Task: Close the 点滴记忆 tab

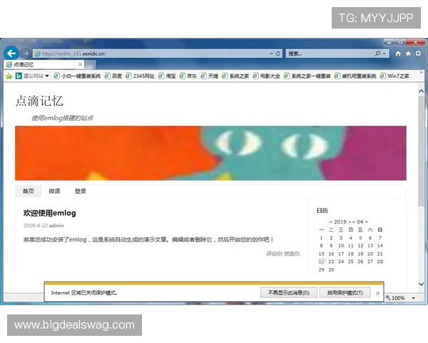Action: tap(80, 64)
